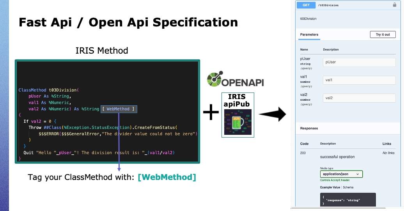This screenshot has height=211, width=404.
Task: Click the blue GET method badge
Action: [x=306, y=5]
